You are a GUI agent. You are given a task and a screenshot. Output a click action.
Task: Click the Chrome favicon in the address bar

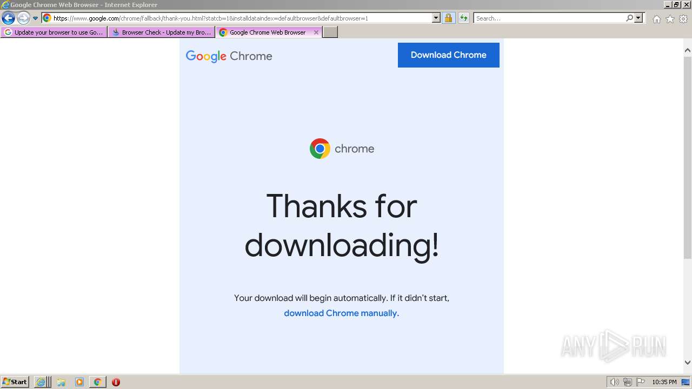tap(47, 18)
